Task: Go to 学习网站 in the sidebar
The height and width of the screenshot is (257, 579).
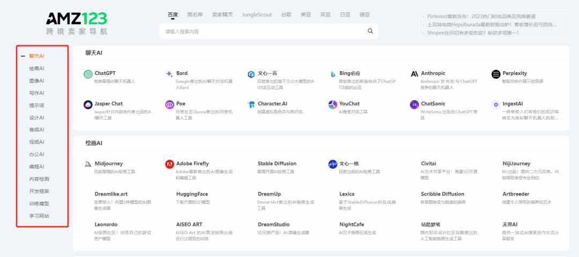Action: [39, 216]
